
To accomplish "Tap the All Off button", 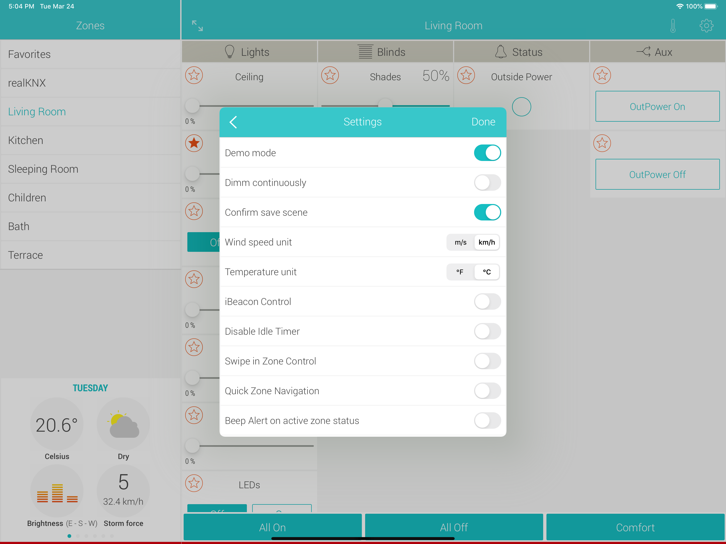I will [454, 527].
